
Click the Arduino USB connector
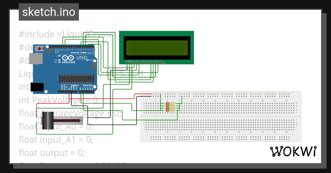tap(36, 59)
